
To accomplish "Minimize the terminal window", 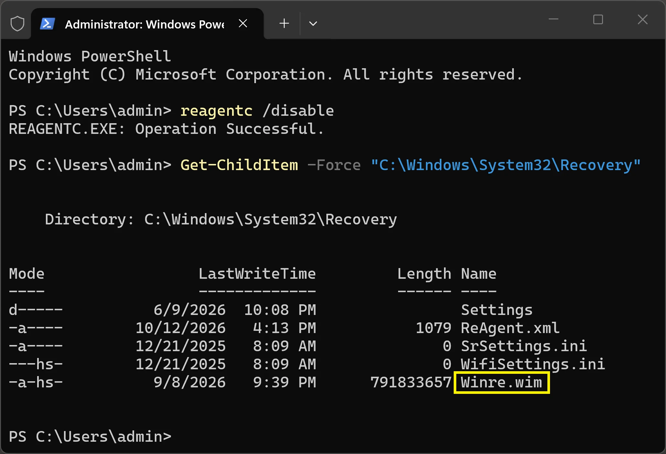I will [x=554, y=19].
